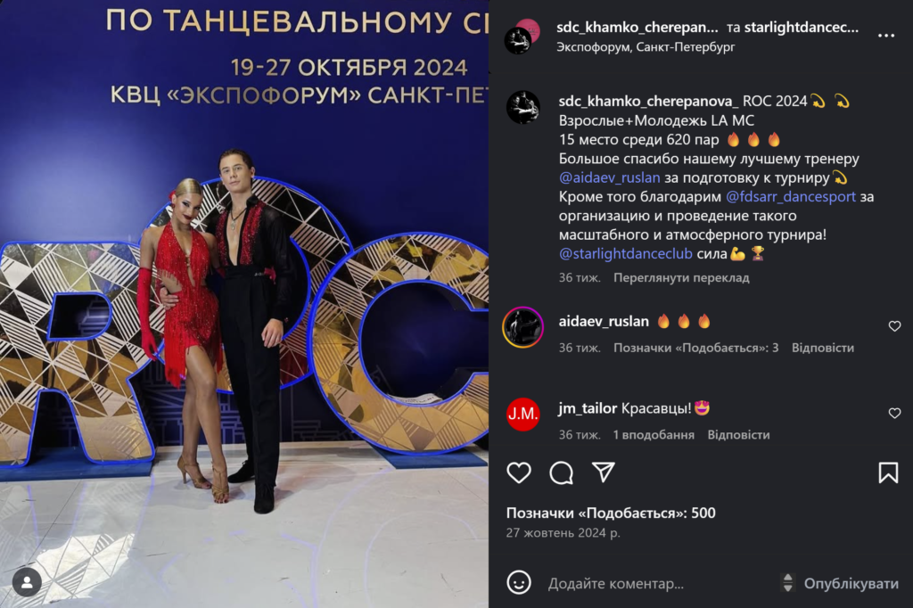Like jm_tailor's Красавцы comment
The height and width of the screenshot is (608, 913).
(x=894, y=414)
